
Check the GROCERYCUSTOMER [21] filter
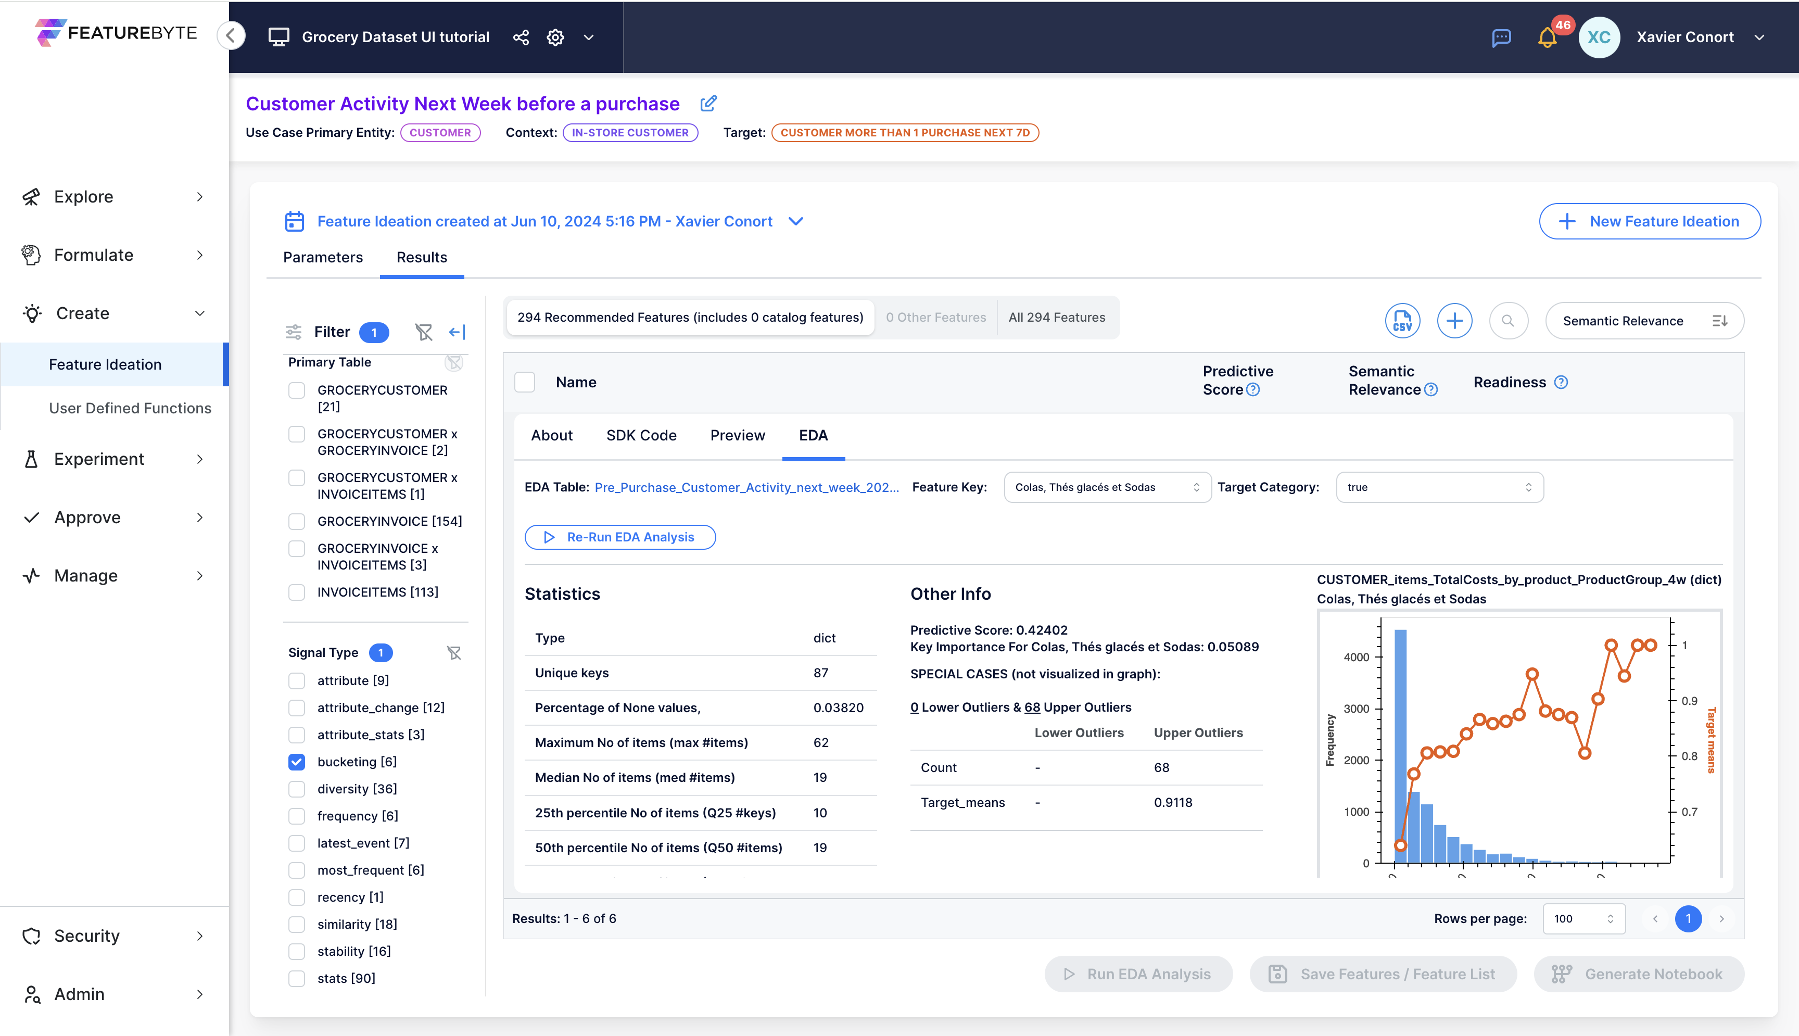297,390
